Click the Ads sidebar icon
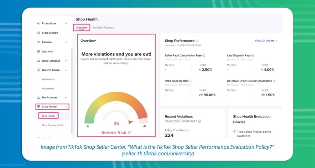This screenshot has width=315, height=168. [38, 51]
